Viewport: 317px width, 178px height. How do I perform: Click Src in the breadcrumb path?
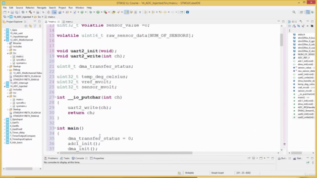click(x=39, y=17)
